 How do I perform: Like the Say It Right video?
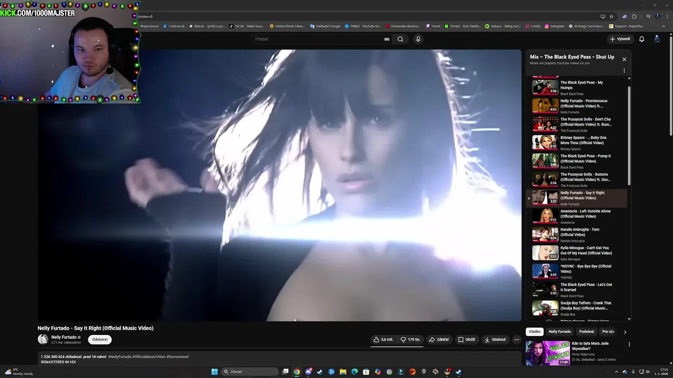pyautogui.click(x=383, y=340)
